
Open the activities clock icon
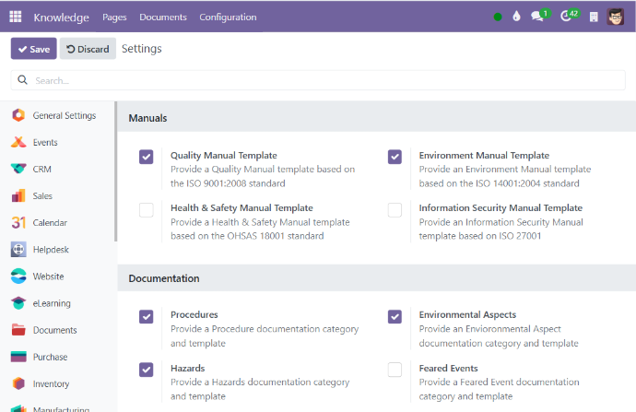[x=567, y=17]
